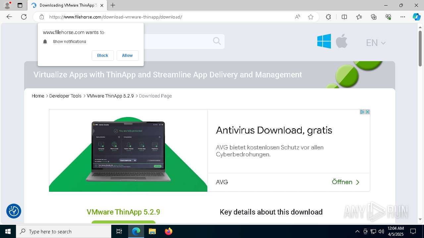Screen dimensions: 424x238
Task: Open the Collections panel
Action: pos(374,17)
